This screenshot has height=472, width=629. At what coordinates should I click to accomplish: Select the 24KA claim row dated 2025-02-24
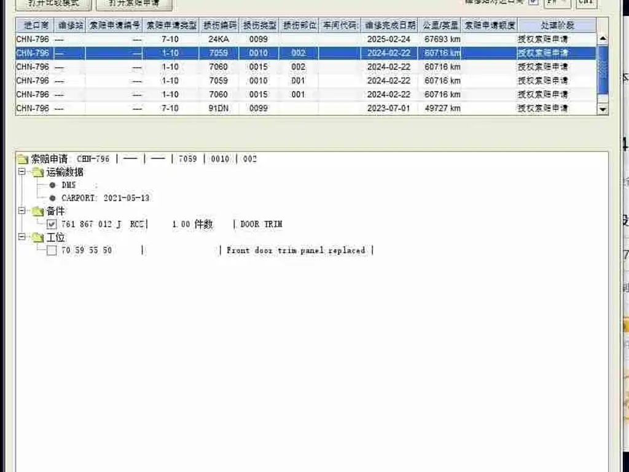tap(306, 39)
